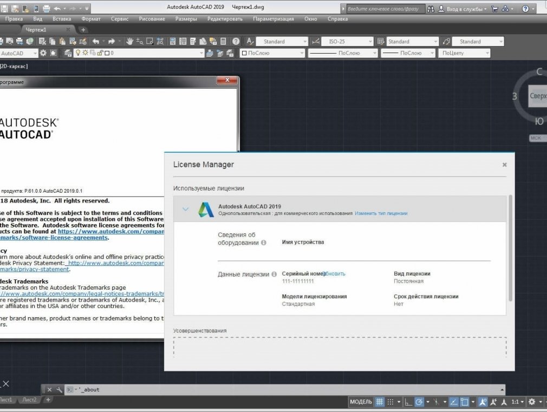Open the 1:1 annotation scale dropdown
Image resolution: width=547 pixels, height=412 pixels.
[x=518, y=402]
